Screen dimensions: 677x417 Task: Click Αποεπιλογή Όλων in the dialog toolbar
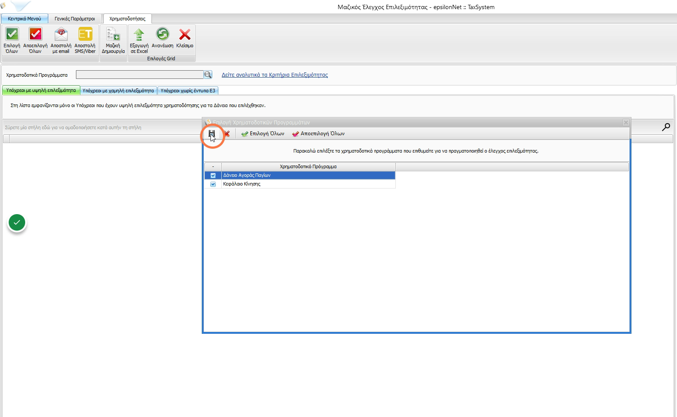tap(318, 134)
